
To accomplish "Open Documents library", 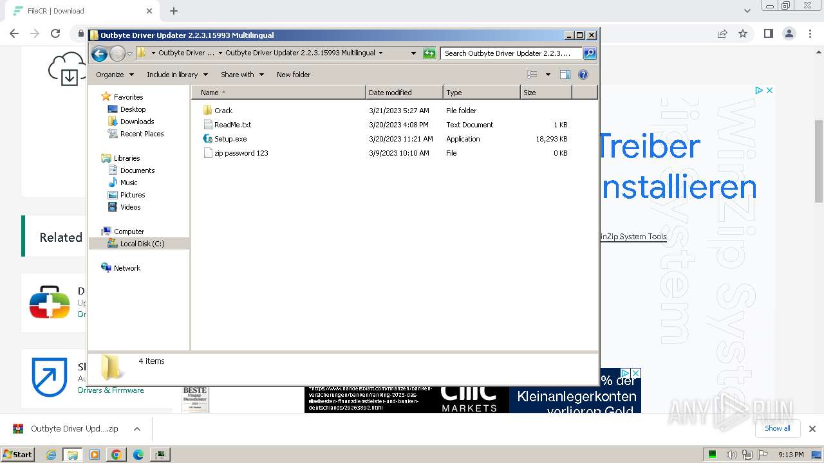I will tap(137, 170).
